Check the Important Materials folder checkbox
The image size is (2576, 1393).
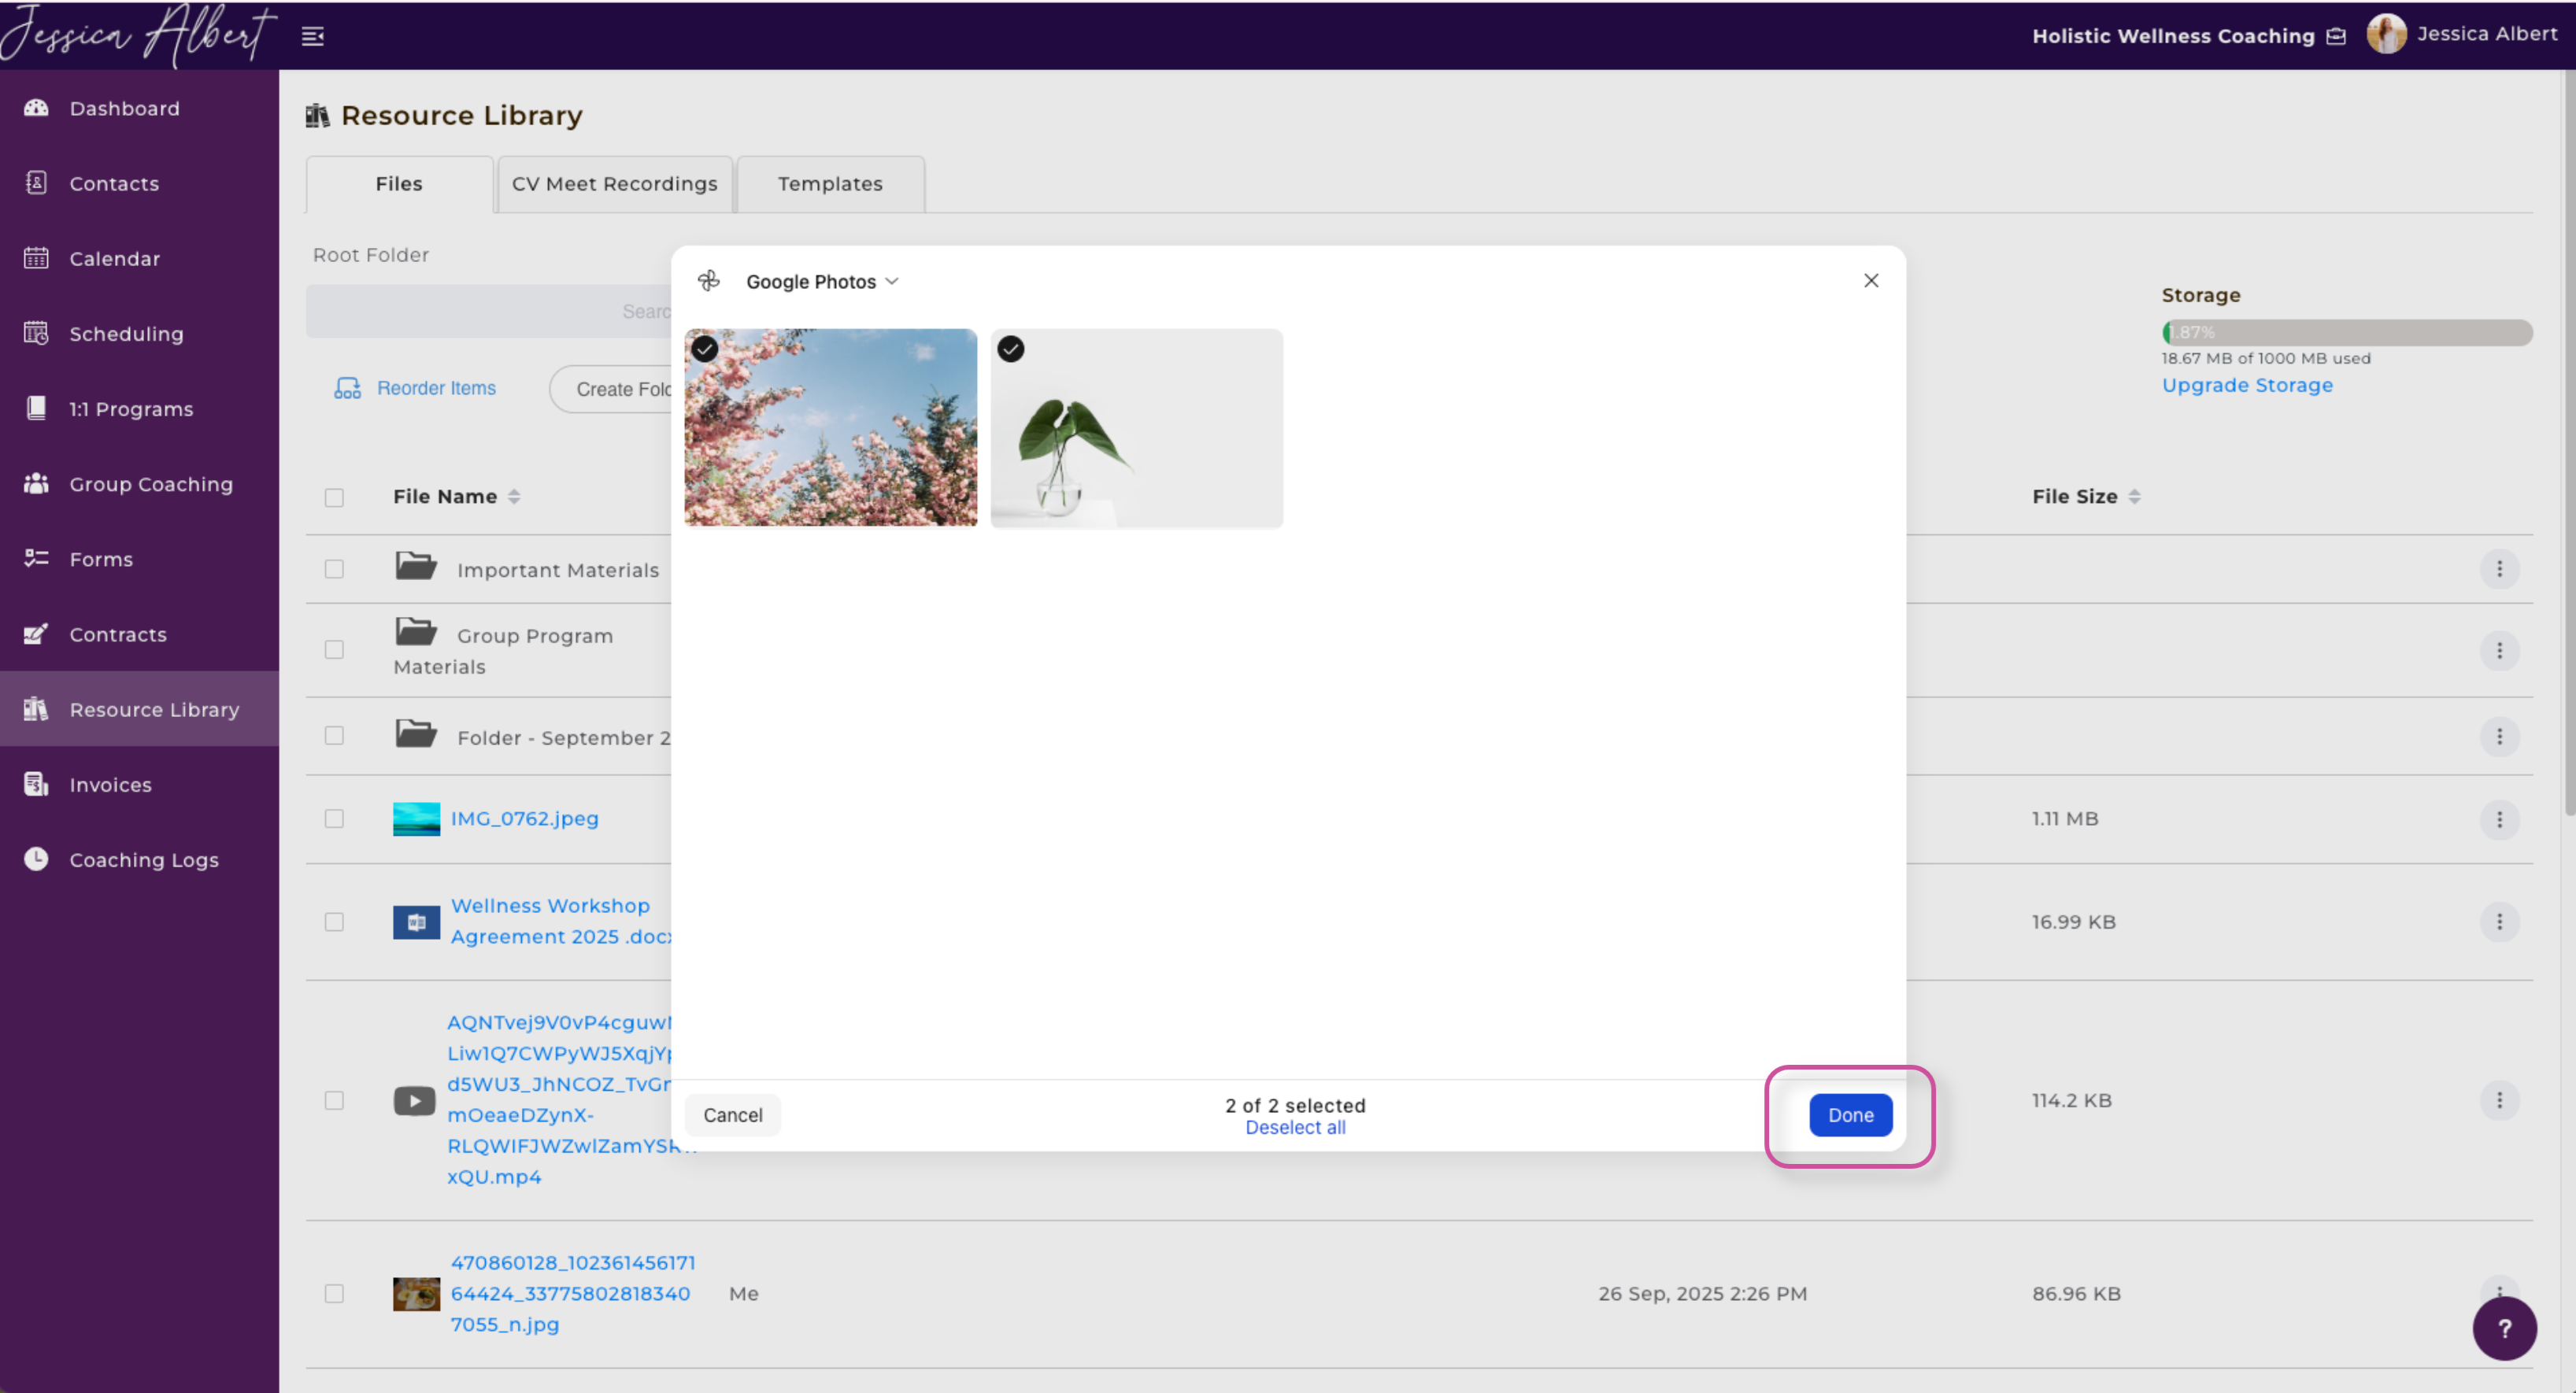(334, 569)
